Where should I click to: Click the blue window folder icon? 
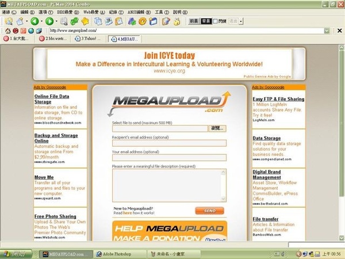tap(153, 21)
